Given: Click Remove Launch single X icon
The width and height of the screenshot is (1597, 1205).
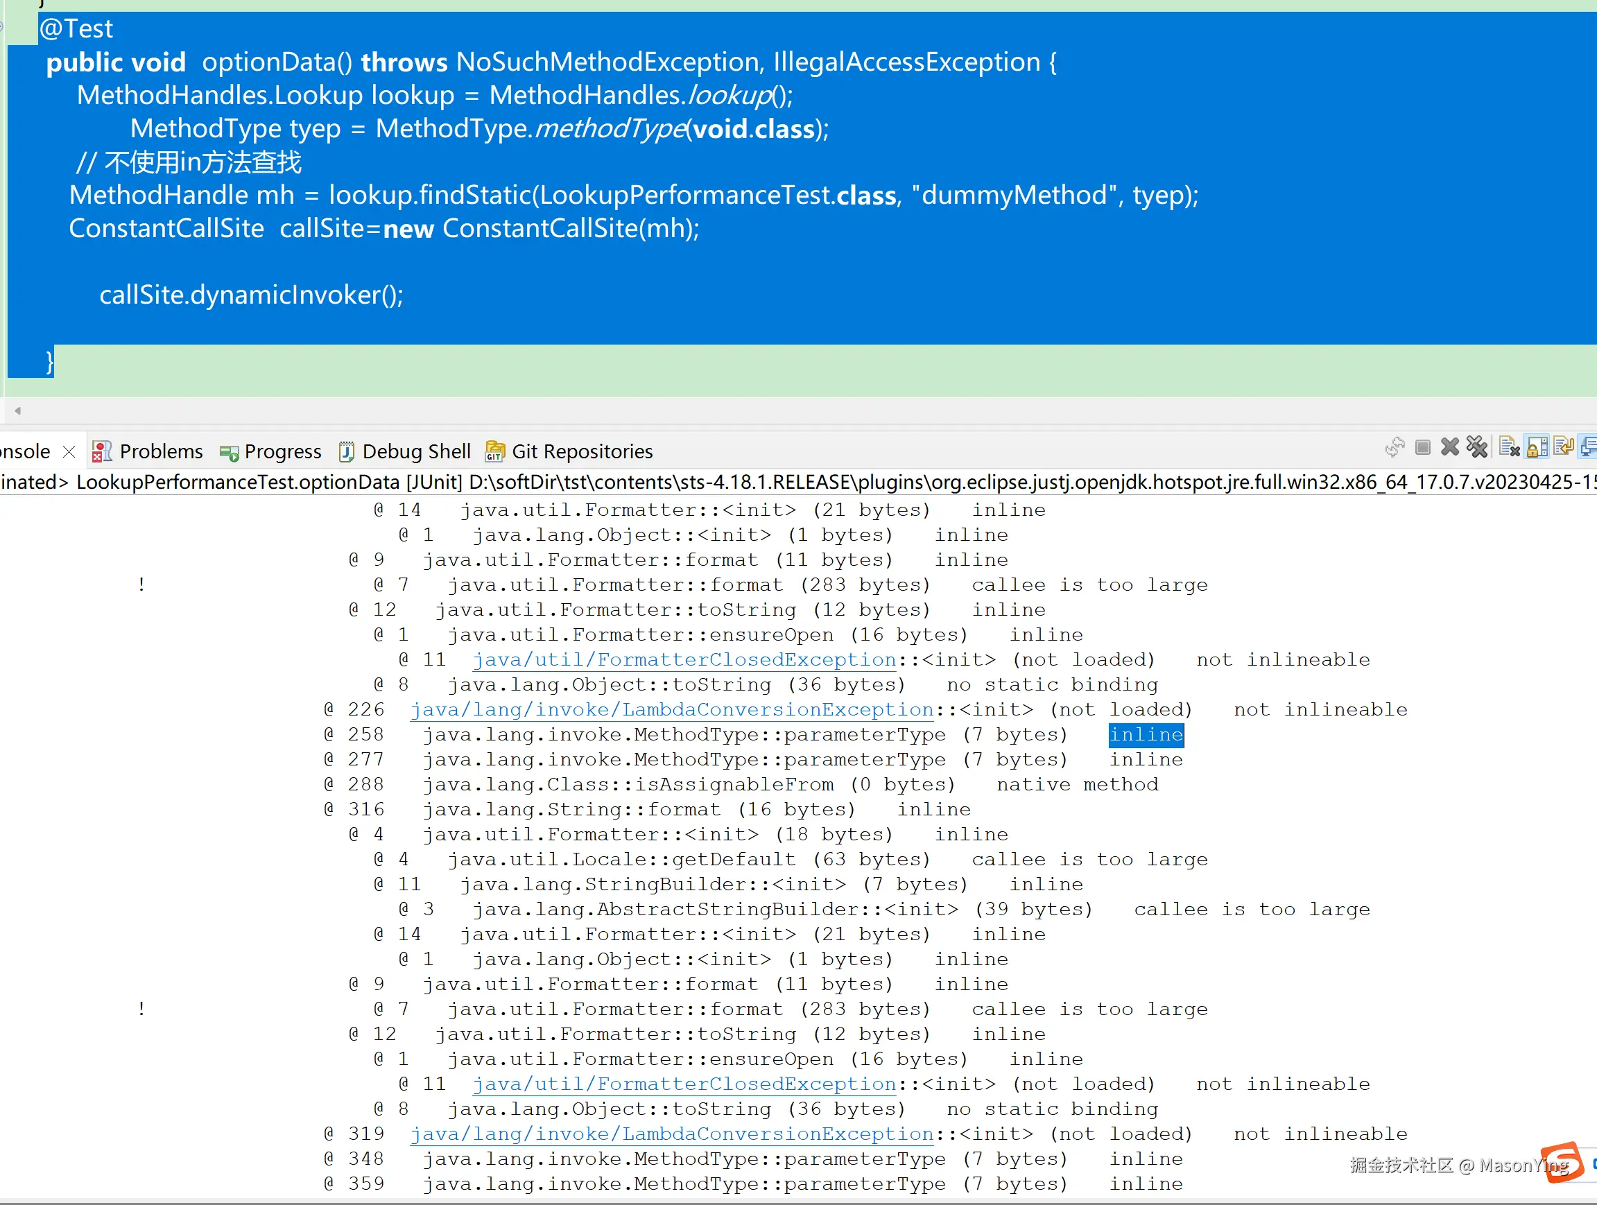Looking at the screenshot, I should 1450,448.
